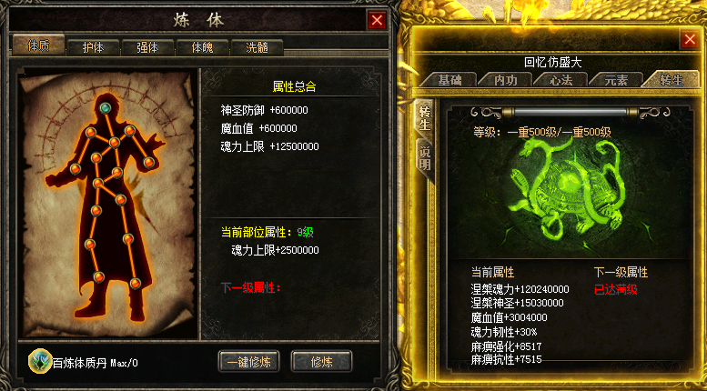Switch to the 元素 tab

pos(616,80)
